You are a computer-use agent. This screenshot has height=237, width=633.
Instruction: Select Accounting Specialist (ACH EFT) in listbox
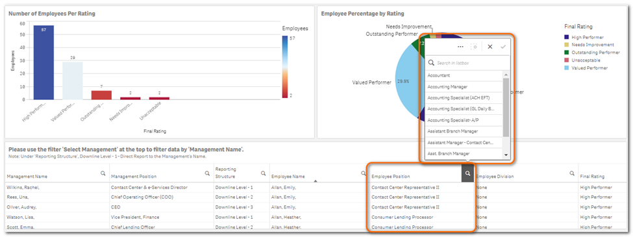coord(464,97)
